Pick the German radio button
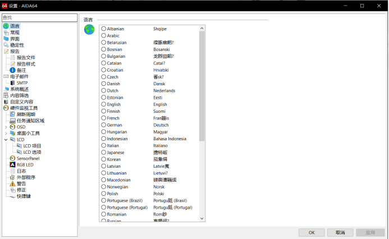Screen dimensions: 389x239 pos(103,125)
